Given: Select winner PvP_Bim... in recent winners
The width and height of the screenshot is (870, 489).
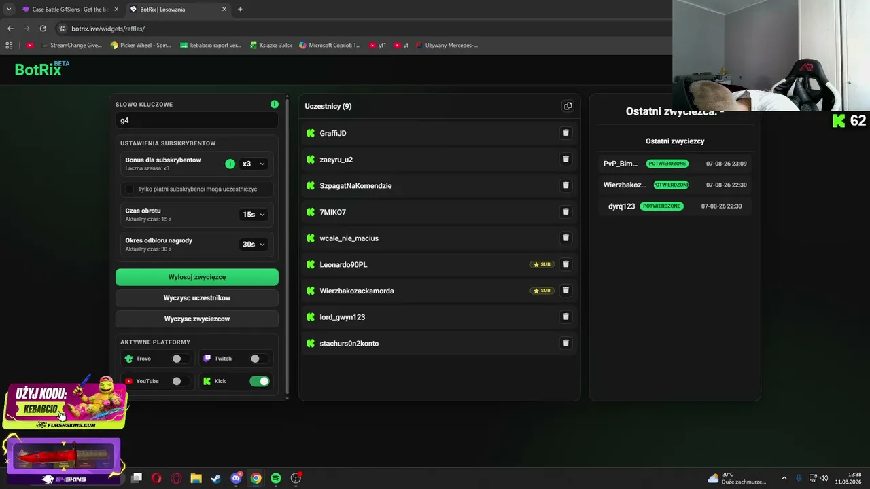Looking at the screenshot, I should point(675,164).
